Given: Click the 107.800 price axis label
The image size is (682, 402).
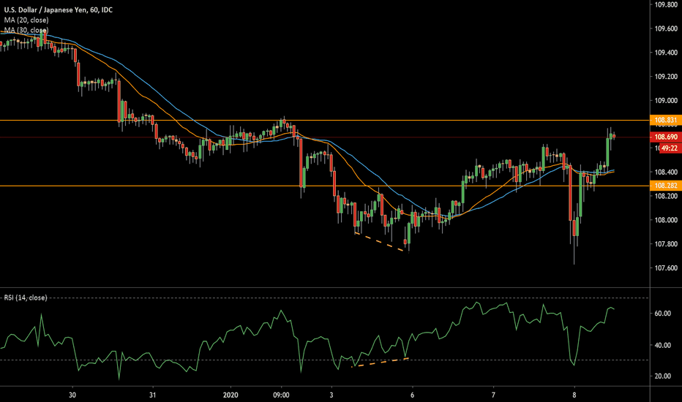Looking at the screenshot, I should [x=666, y=244].
